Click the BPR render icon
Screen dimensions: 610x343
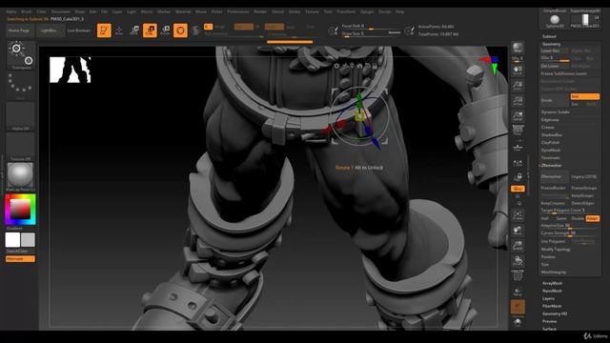[x=518, y=48]
